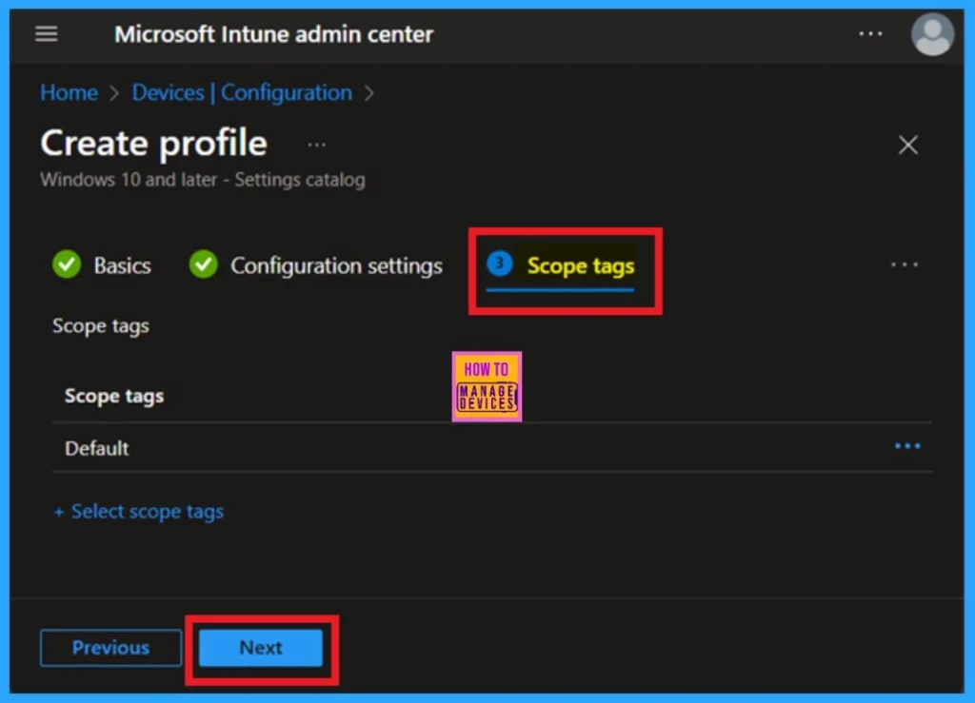Close the Create profile pane

tap(907, 145)
